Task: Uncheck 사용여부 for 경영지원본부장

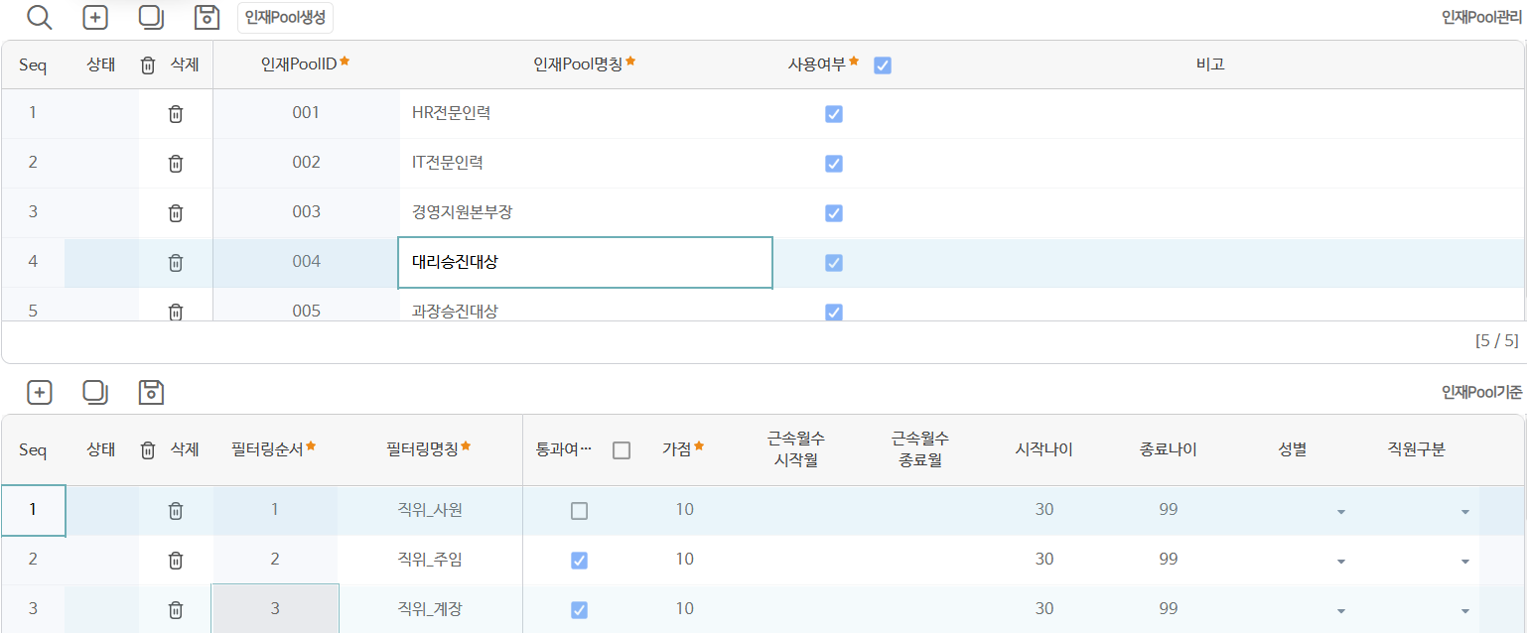Action: (x=834, y=213)
